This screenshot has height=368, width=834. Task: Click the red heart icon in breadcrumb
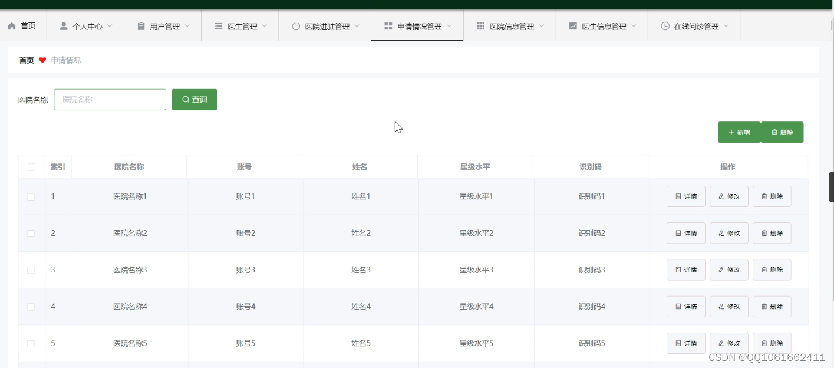tap(42, 60)
